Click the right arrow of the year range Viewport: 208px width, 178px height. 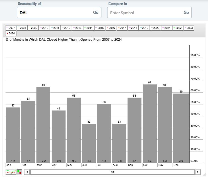pos(198,172)
